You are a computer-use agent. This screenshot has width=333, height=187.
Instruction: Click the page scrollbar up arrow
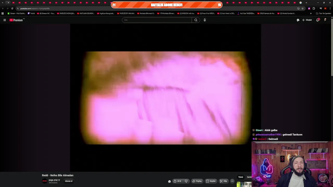(332, 18)
